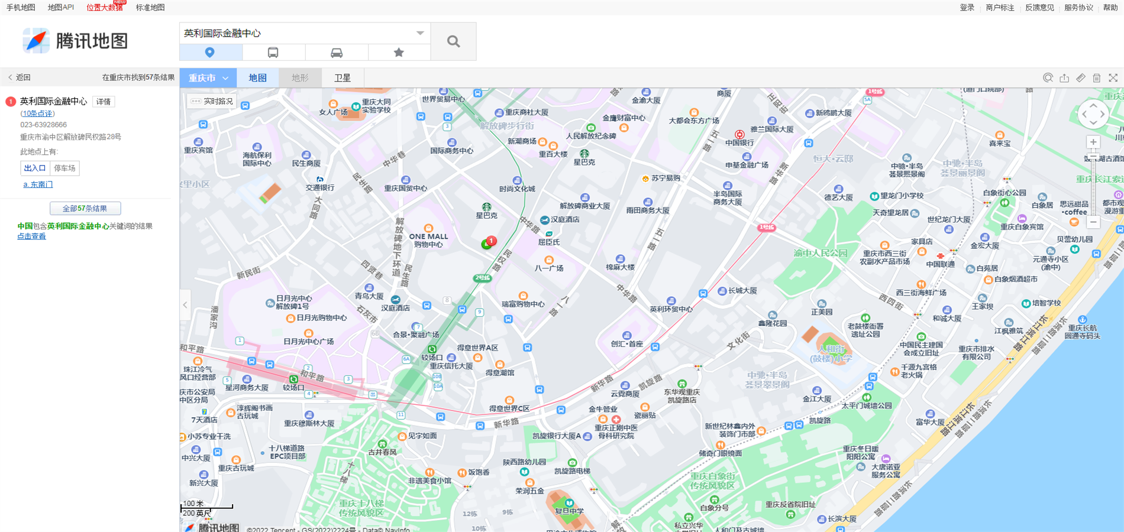Click the a.东南门 link

(38, 184)
